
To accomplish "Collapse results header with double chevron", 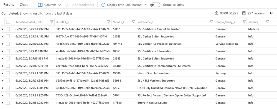I will 271,13.
